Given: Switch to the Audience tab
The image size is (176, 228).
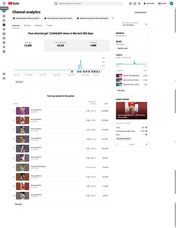Looking at the screenshot, I should coord(38,26).
